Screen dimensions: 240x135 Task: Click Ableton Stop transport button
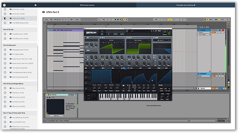[x=115, y=20]
